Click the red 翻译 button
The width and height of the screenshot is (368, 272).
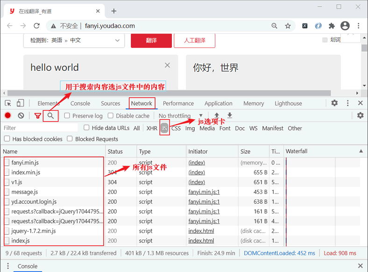(x=151, y=40)
